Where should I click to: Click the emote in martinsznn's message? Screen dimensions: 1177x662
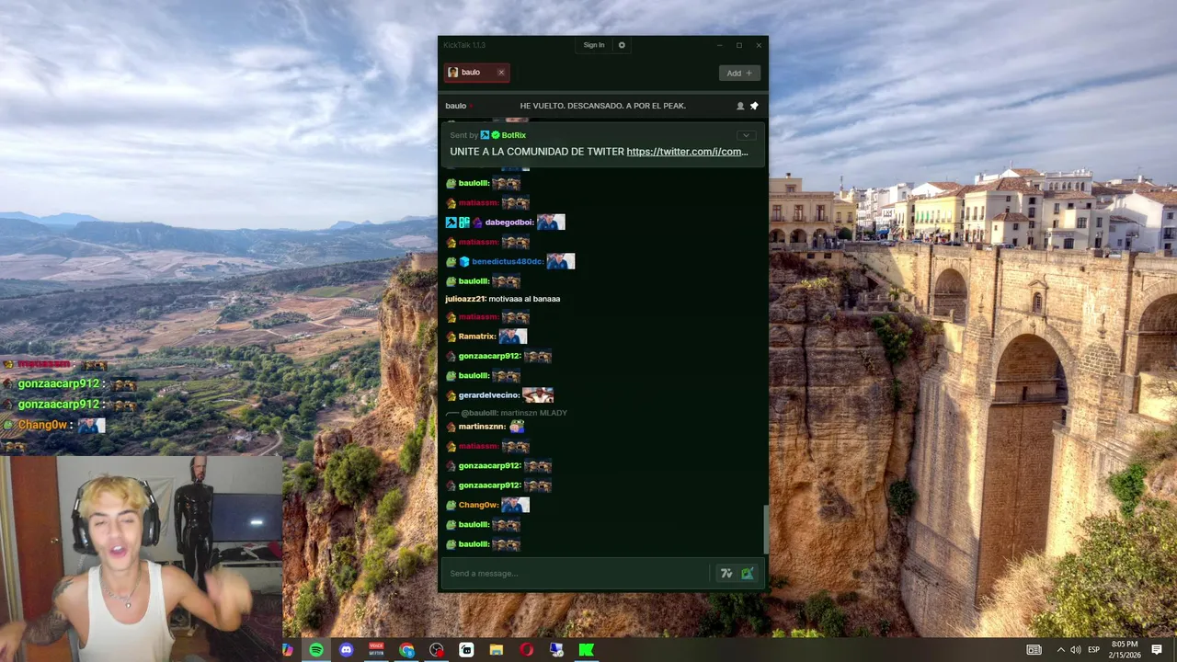(x=517, y=427)
